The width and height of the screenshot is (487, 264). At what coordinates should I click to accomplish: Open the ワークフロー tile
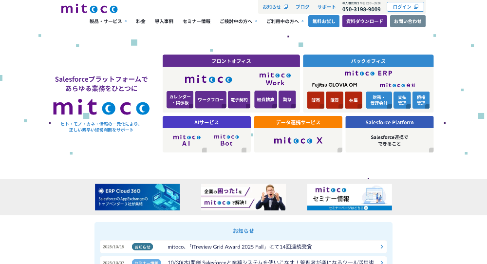[210, 100]
